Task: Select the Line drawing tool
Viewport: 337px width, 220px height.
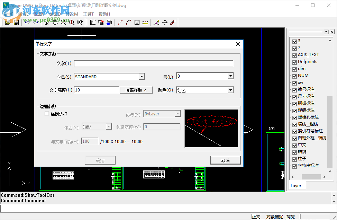Action: [x=120, y=22]
